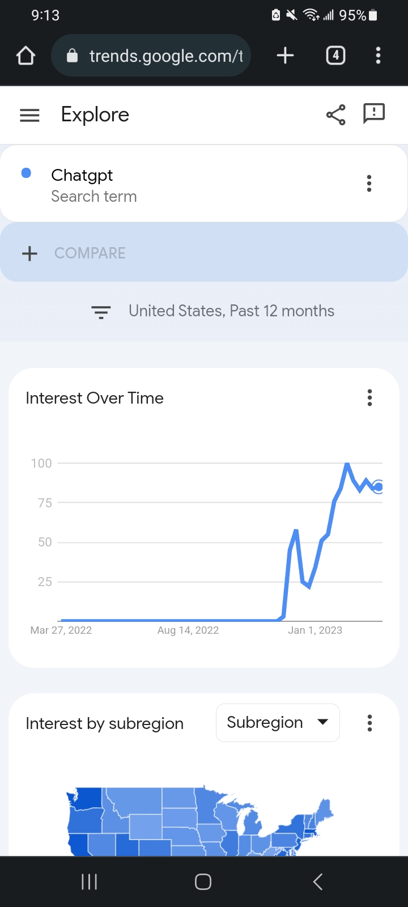
Task: Edit the Chatgpt search term
Action: (x=93, y=185)
